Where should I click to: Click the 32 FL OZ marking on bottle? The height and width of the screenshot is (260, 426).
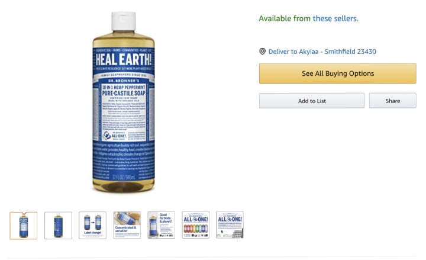(124, 178)
